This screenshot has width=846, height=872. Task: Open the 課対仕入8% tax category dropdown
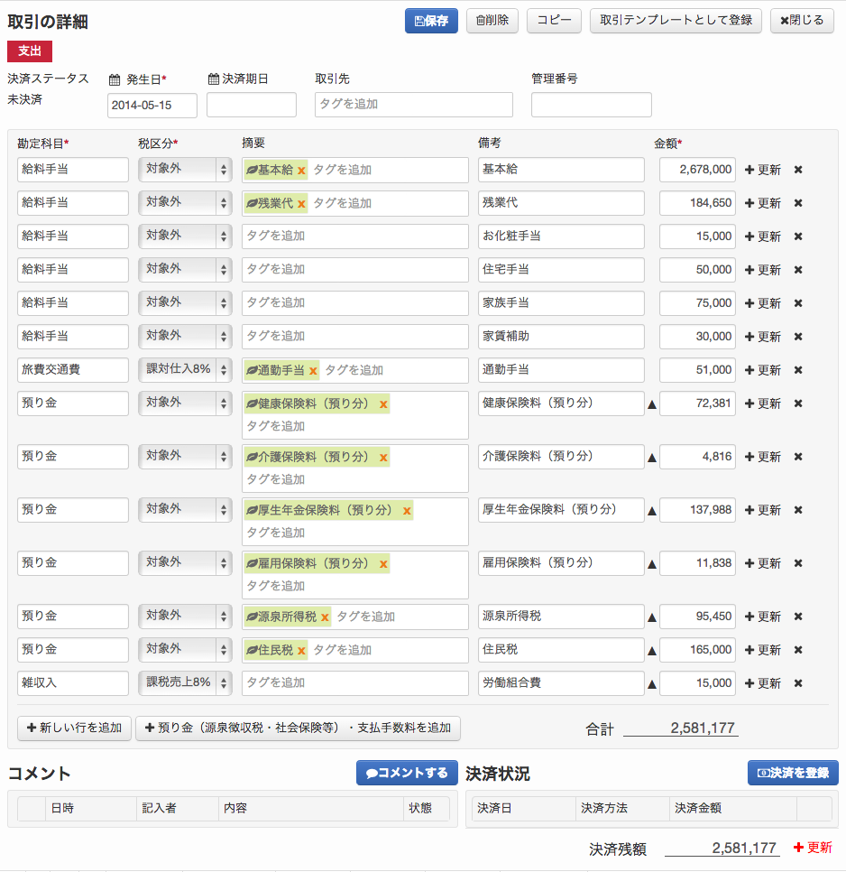pyautogui.click(x=185, y=370)
